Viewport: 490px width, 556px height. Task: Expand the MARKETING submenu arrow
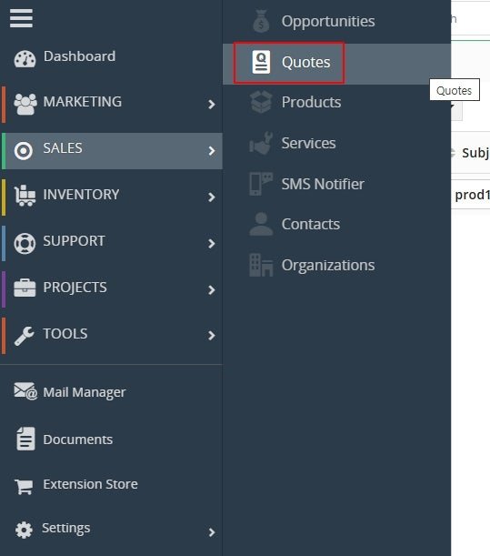pyautogui.click(x=212, y=105)
